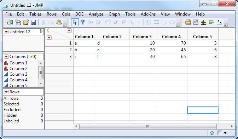238x139 pixels.
Task: Select the Brush tool
Action: click(x=116, y=22)
